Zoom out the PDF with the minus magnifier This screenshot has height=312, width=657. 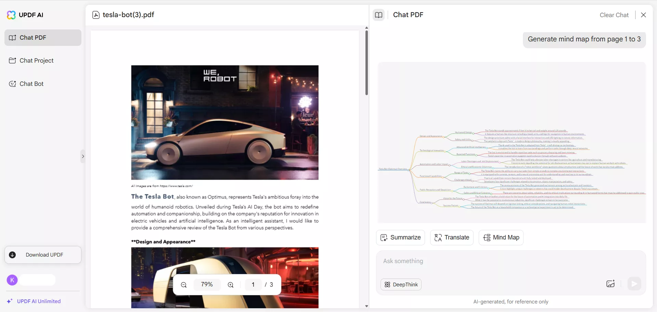(184, 285)
